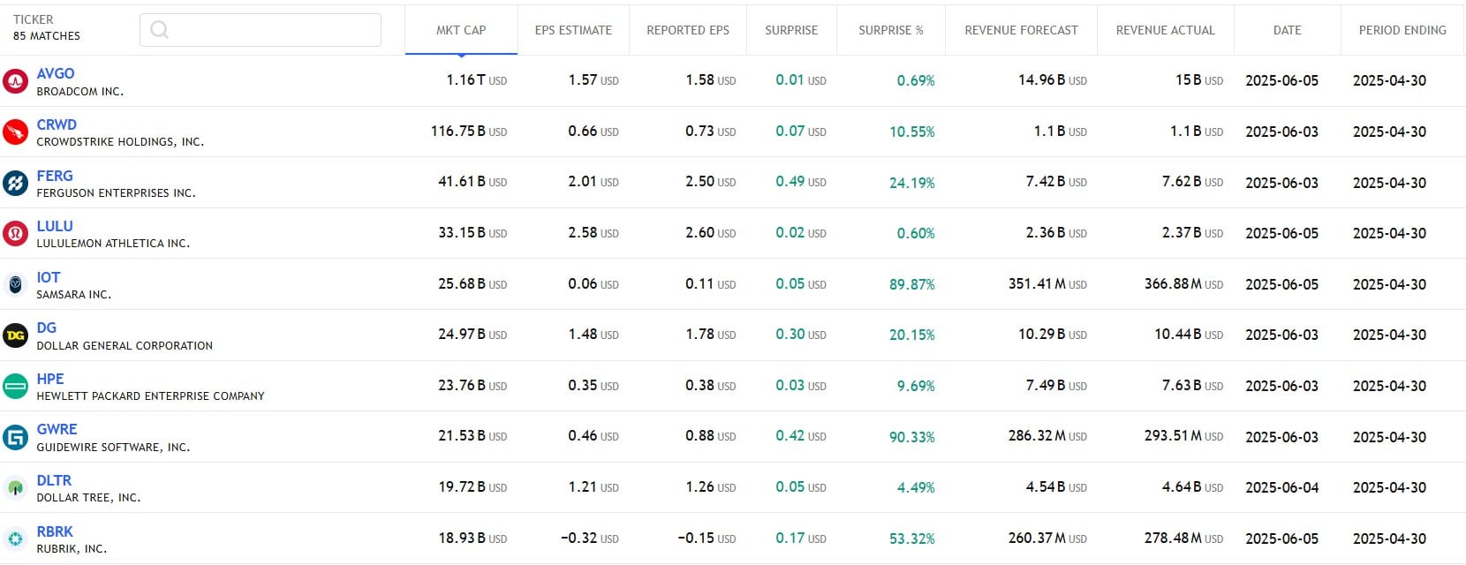
Task: Click the 'SAMSARA INC.' company name
Action: (74, 295)
